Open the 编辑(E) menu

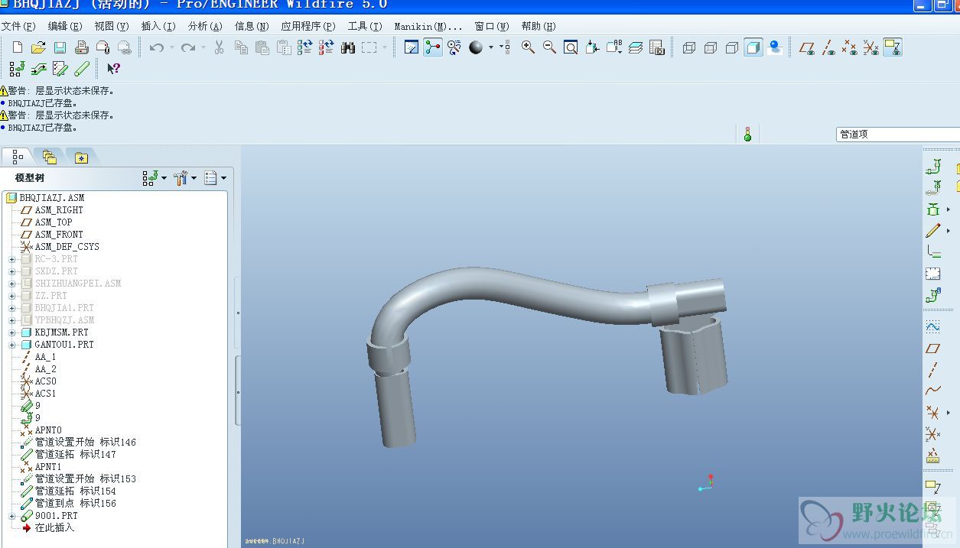point(65,26)
